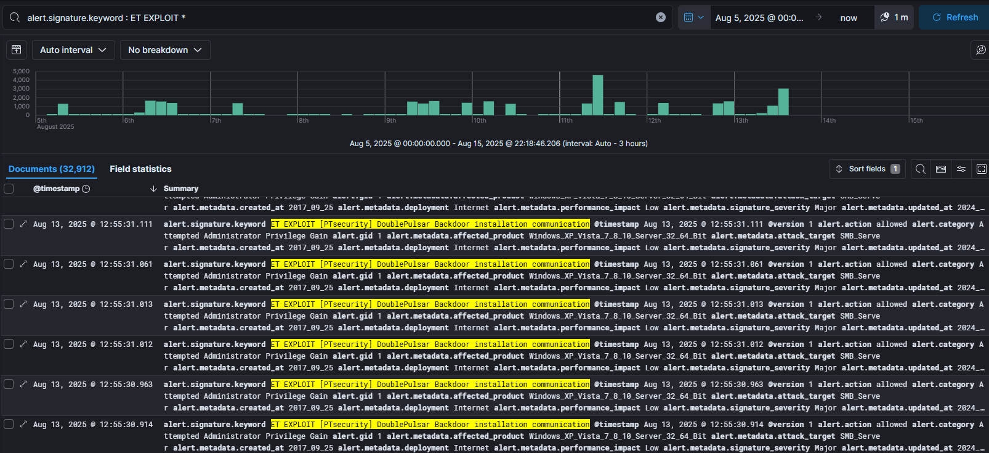Toggle the chart visibility icon beside Auto interval
Screen dimensions: 989x453
(x=17, y=50)
